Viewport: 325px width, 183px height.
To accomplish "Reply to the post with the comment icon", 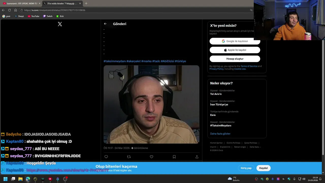I will pos(106,157).
